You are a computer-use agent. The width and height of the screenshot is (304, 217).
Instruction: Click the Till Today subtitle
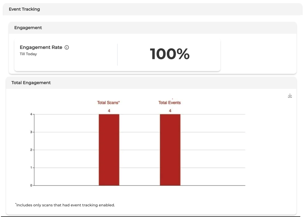pyautogui.click(x=28, y=54)
